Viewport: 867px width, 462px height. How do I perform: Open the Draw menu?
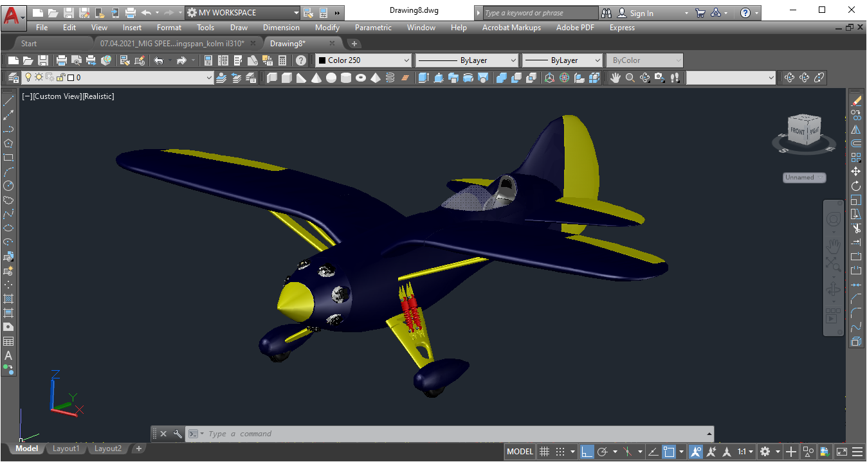pyautogui.click(x=239, y=28)
